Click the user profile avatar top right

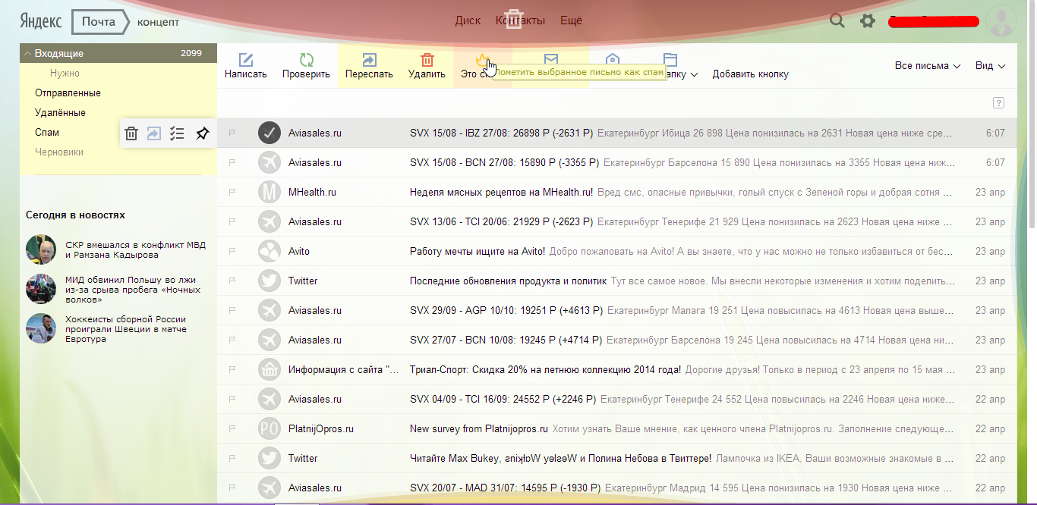[1001, 20]
